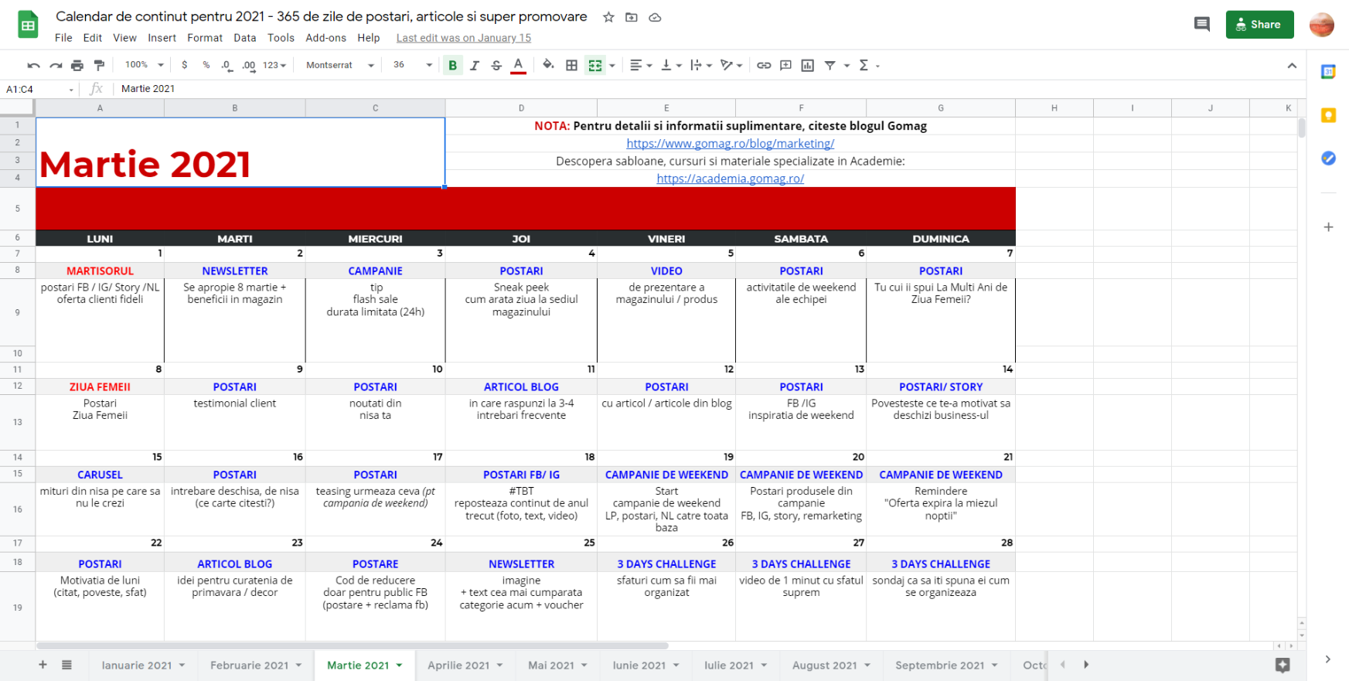
Task: Open the more number formats 123 dropdown
Action: [274, 66]
